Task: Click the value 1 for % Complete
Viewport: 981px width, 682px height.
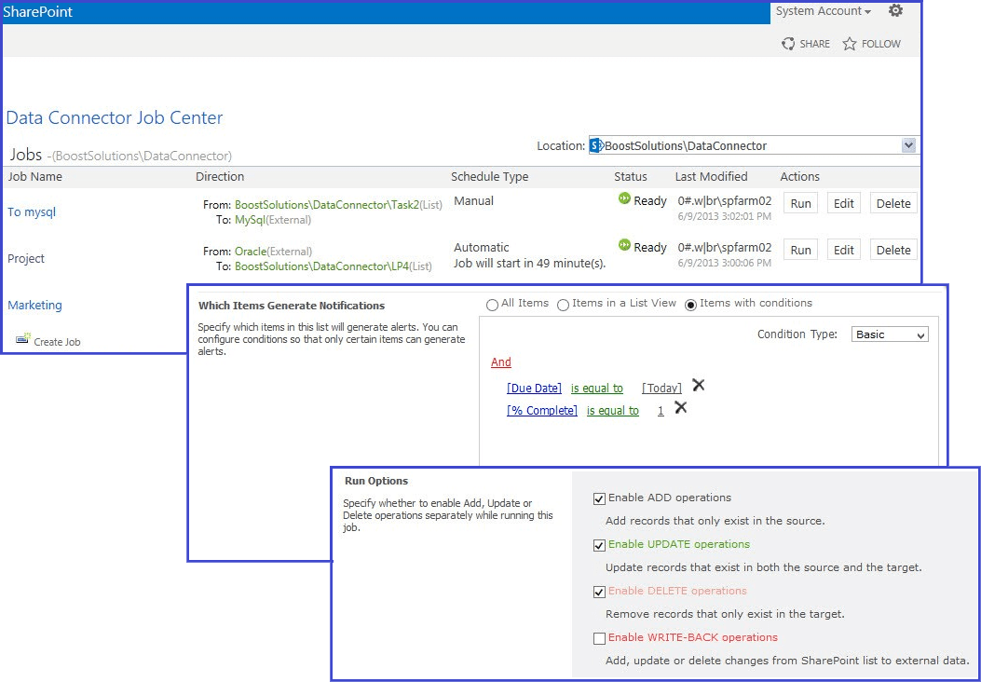Action: [661, 411]
